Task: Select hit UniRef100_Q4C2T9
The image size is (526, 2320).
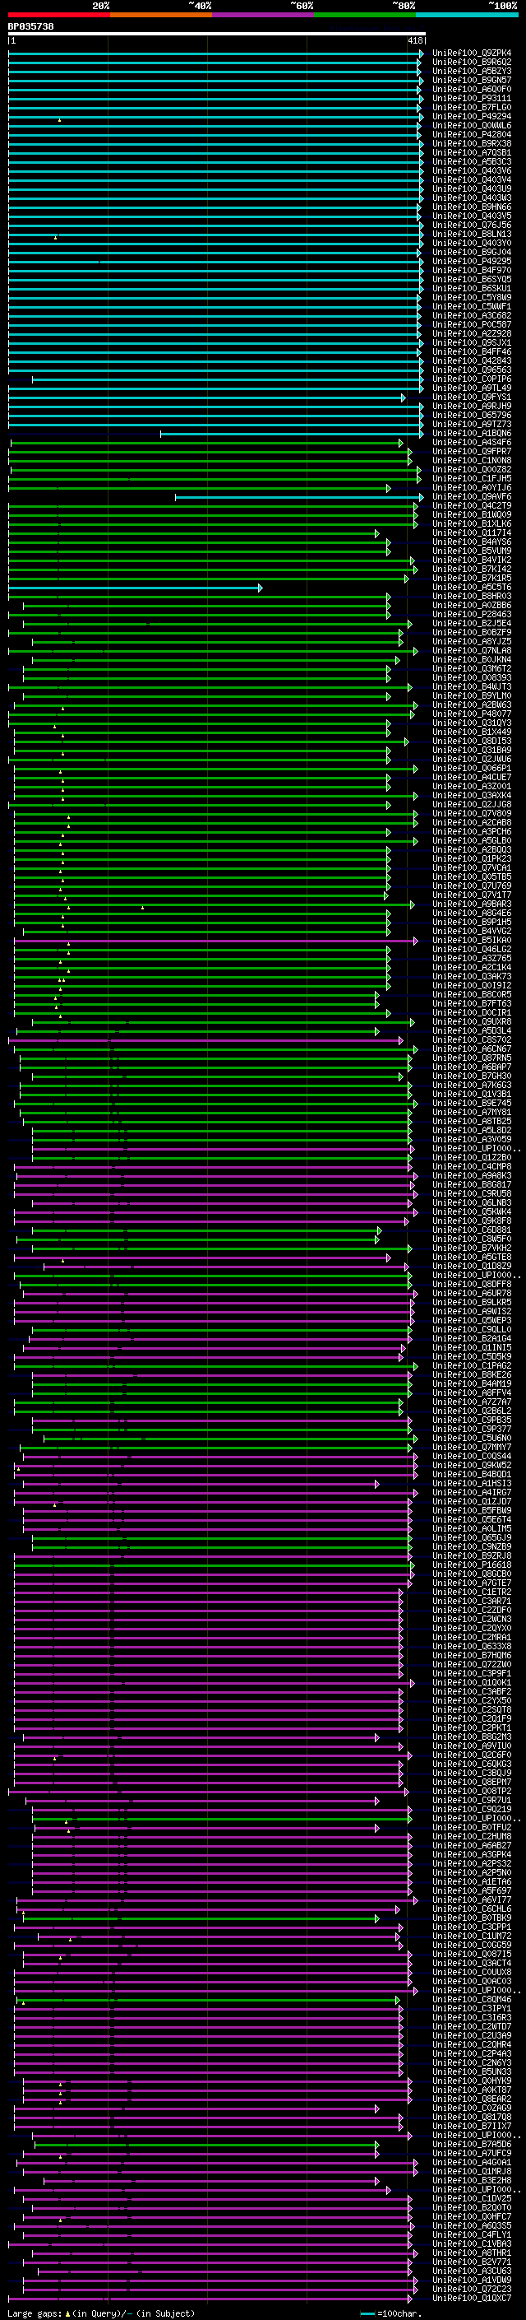Action: click(472, 506)
